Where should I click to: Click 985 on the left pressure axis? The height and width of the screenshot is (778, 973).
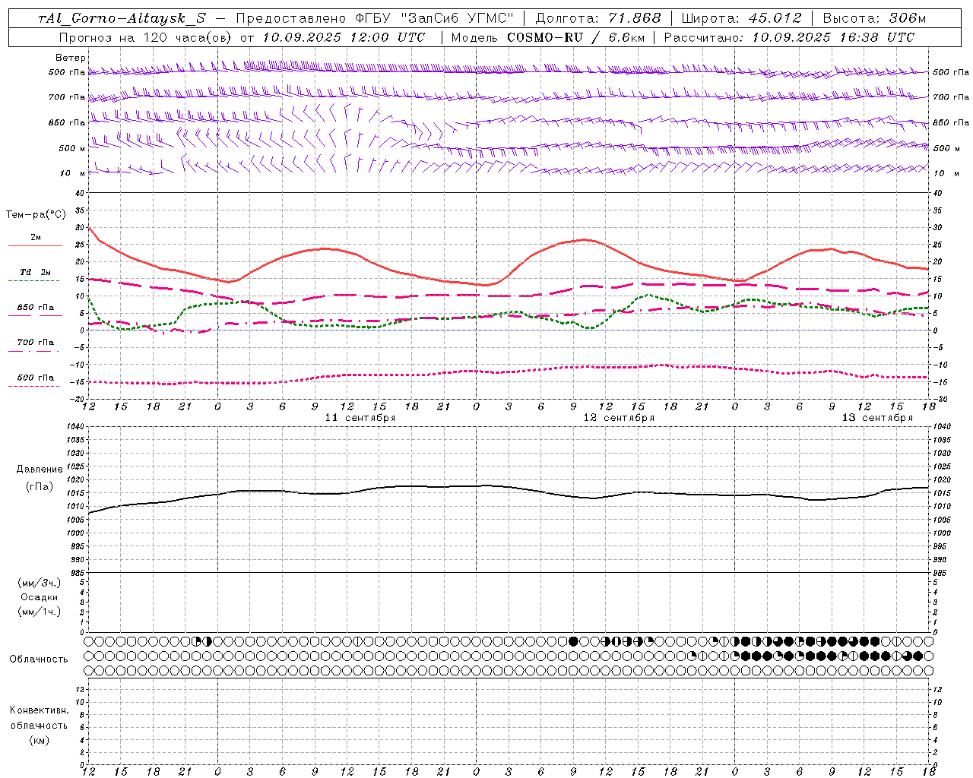tap(76, 573)
